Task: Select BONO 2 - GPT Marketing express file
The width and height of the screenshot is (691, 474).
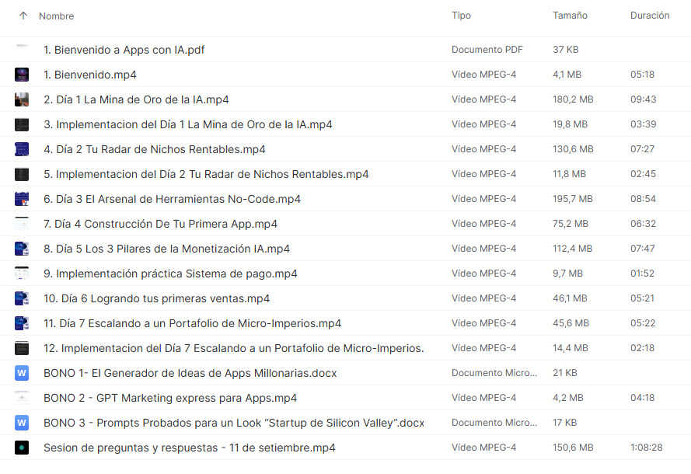Action: [169, 398]
